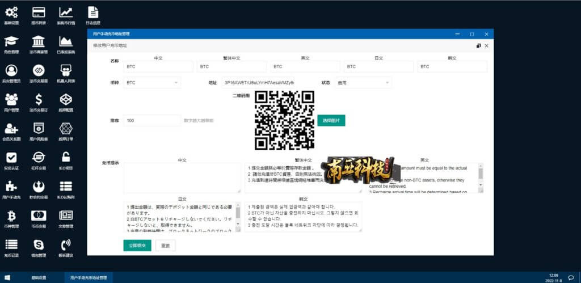
Task: Open the credit card icon shortcut
Action: [39, 12]
